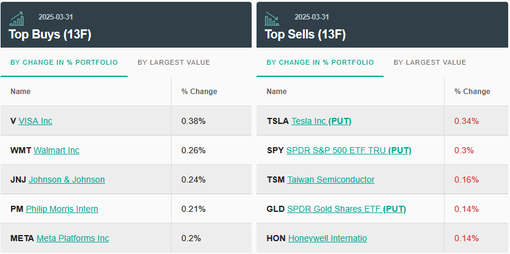Switch Top Buys to 'By Largest Value'
This screenshot has height=254, width=510.
[174, 62]
